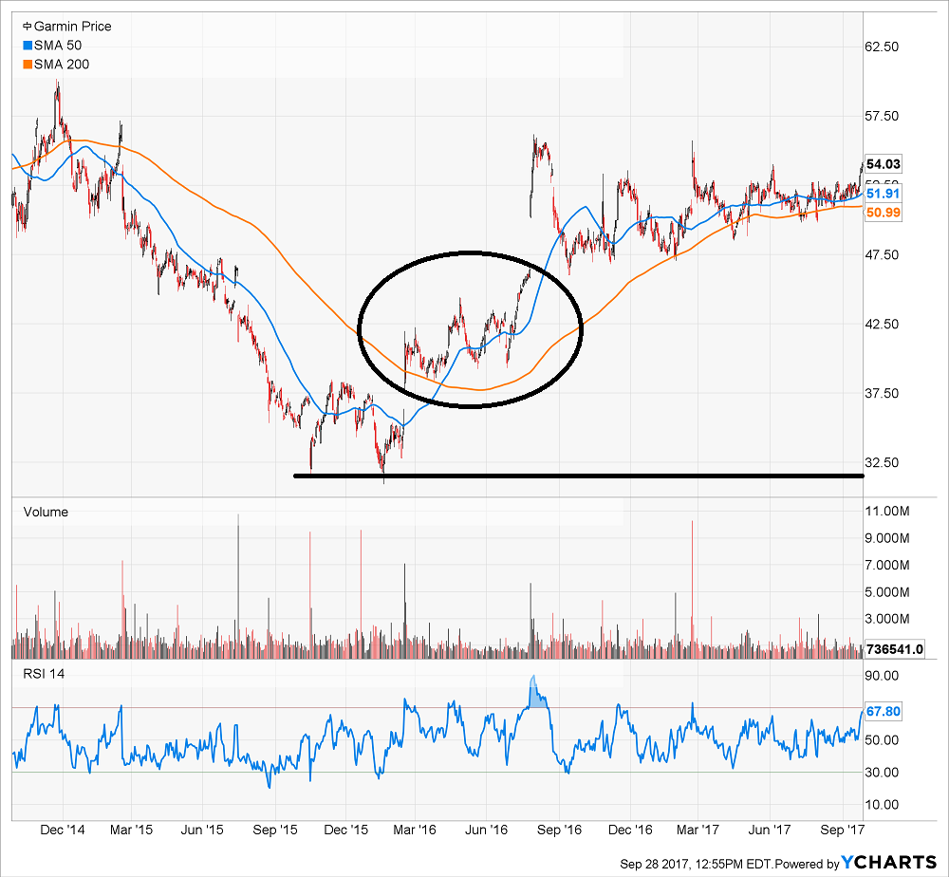Click the 42.50 price axis label
The width and height of the screenshot is (949, 877).
pos(882,324)
